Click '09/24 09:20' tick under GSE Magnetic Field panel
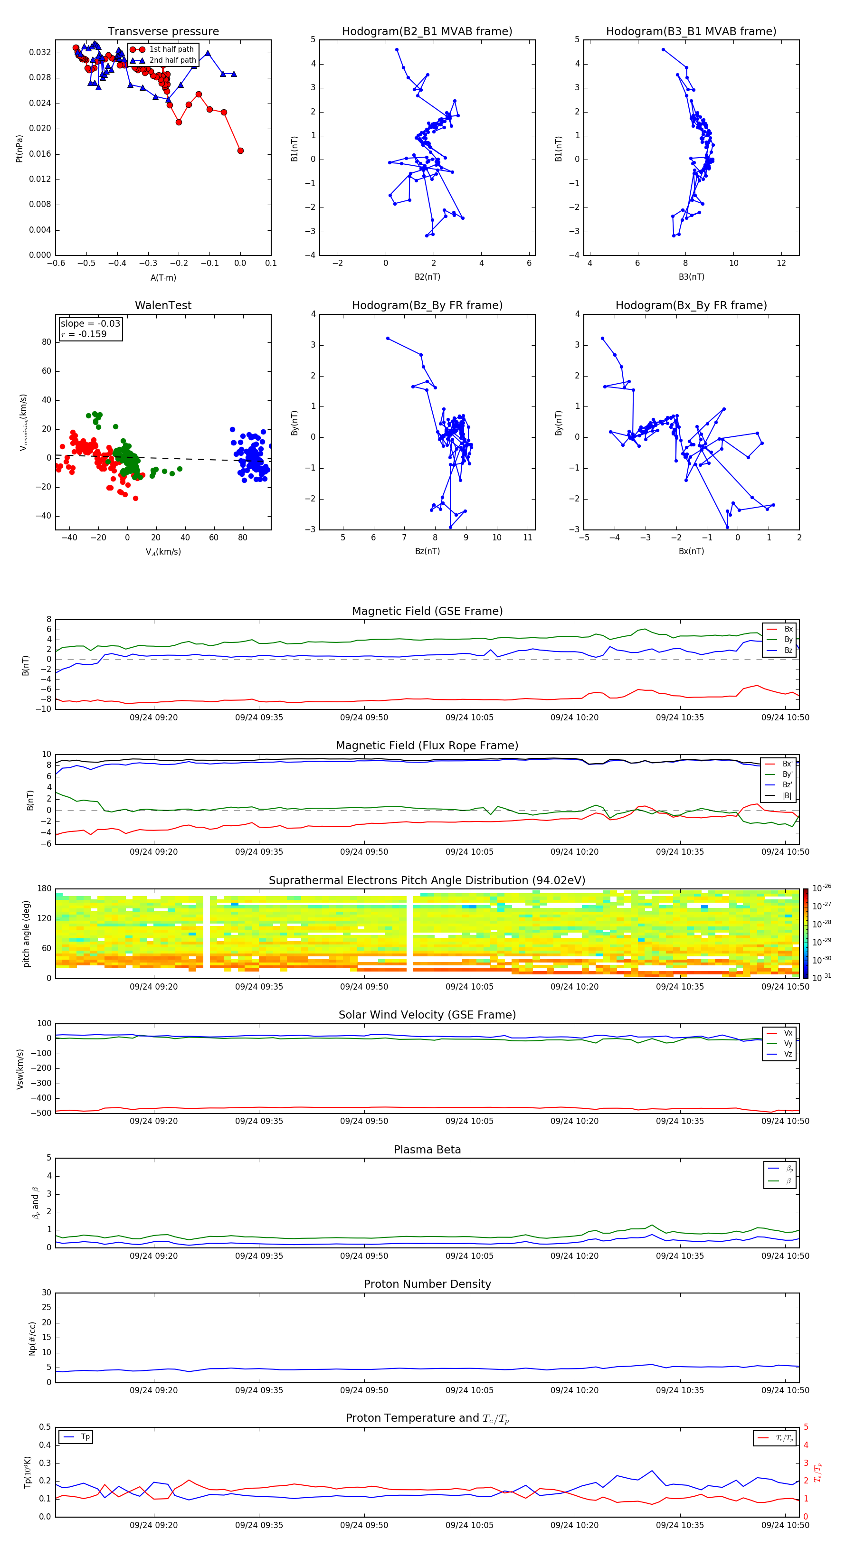855x1567 pixels. tap(153, 717)
